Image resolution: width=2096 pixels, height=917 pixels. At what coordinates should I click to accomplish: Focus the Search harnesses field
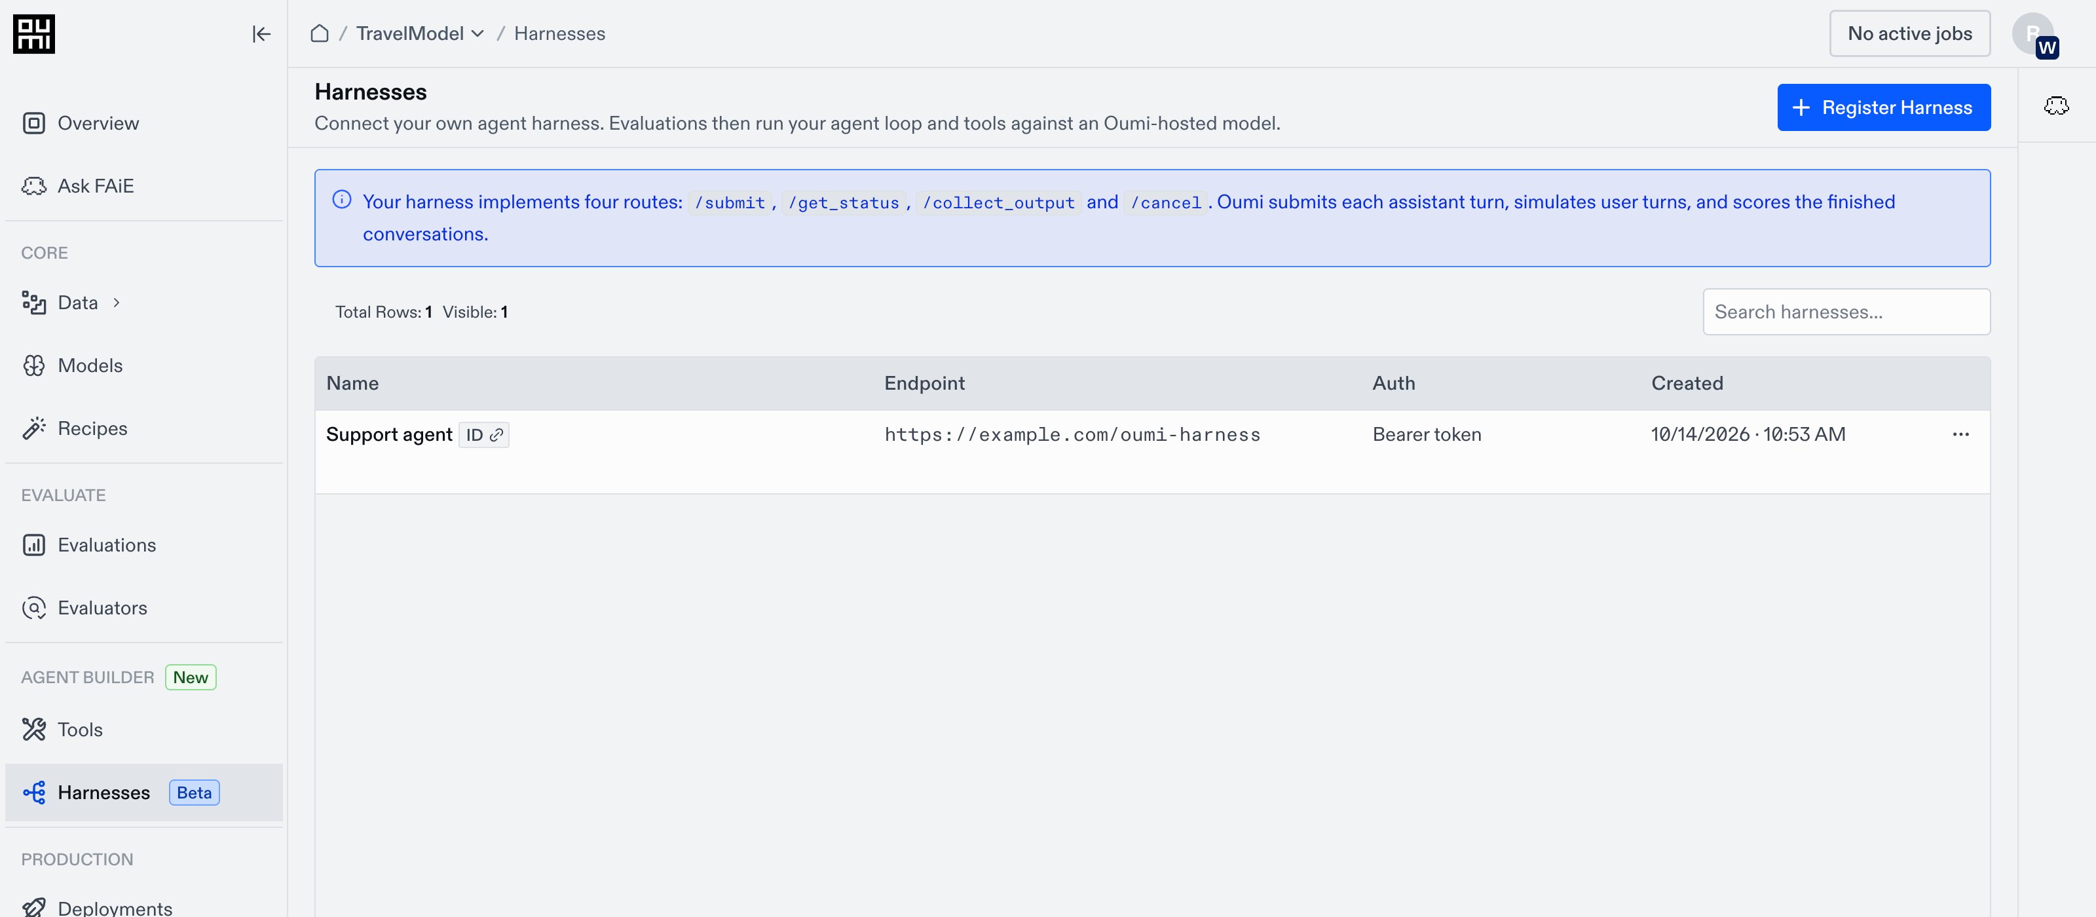point(1846,312)
